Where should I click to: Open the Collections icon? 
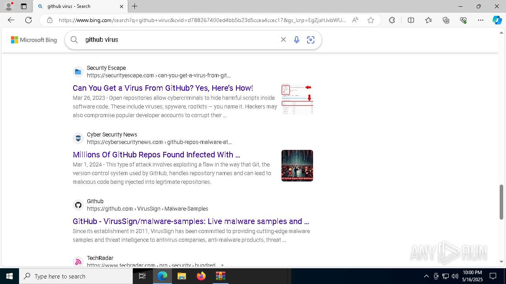click(446, 20)
